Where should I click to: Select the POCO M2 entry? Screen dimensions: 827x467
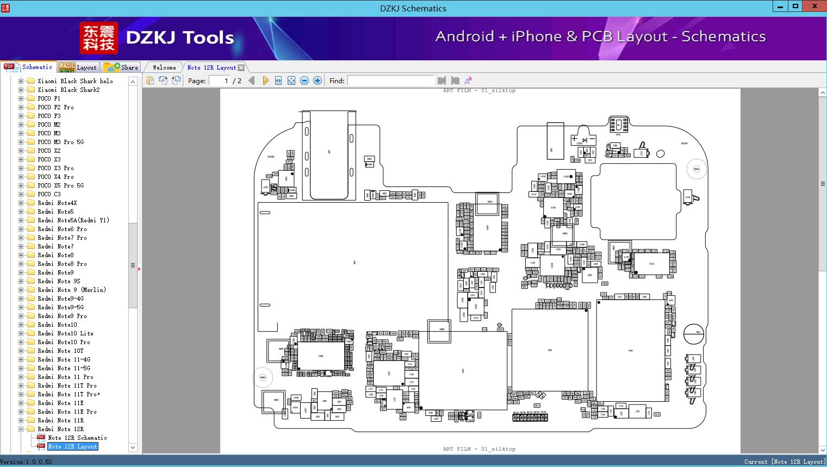(49, 124)
